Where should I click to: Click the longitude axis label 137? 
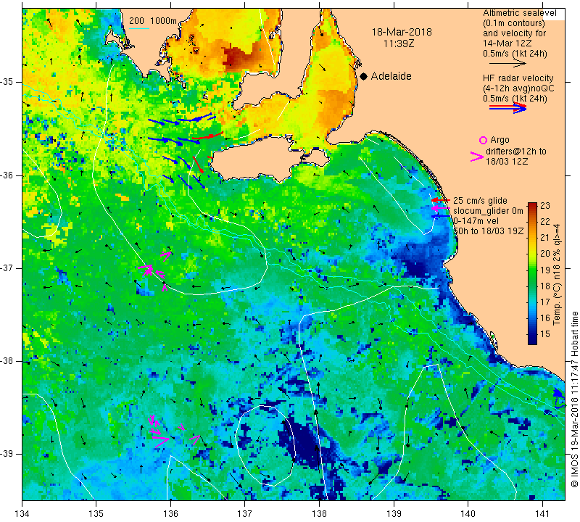(x=245, y=514)
